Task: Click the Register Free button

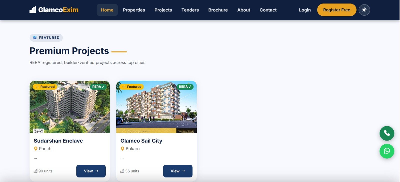Action: 337,10
